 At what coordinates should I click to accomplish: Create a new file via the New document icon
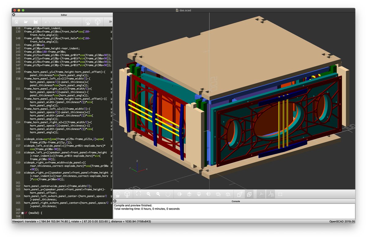(x=16, y=22)
